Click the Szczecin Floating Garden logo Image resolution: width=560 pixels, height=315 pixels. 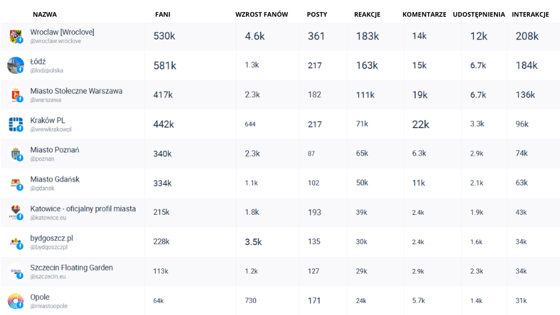pyautogui.click(x=15, y=271)
